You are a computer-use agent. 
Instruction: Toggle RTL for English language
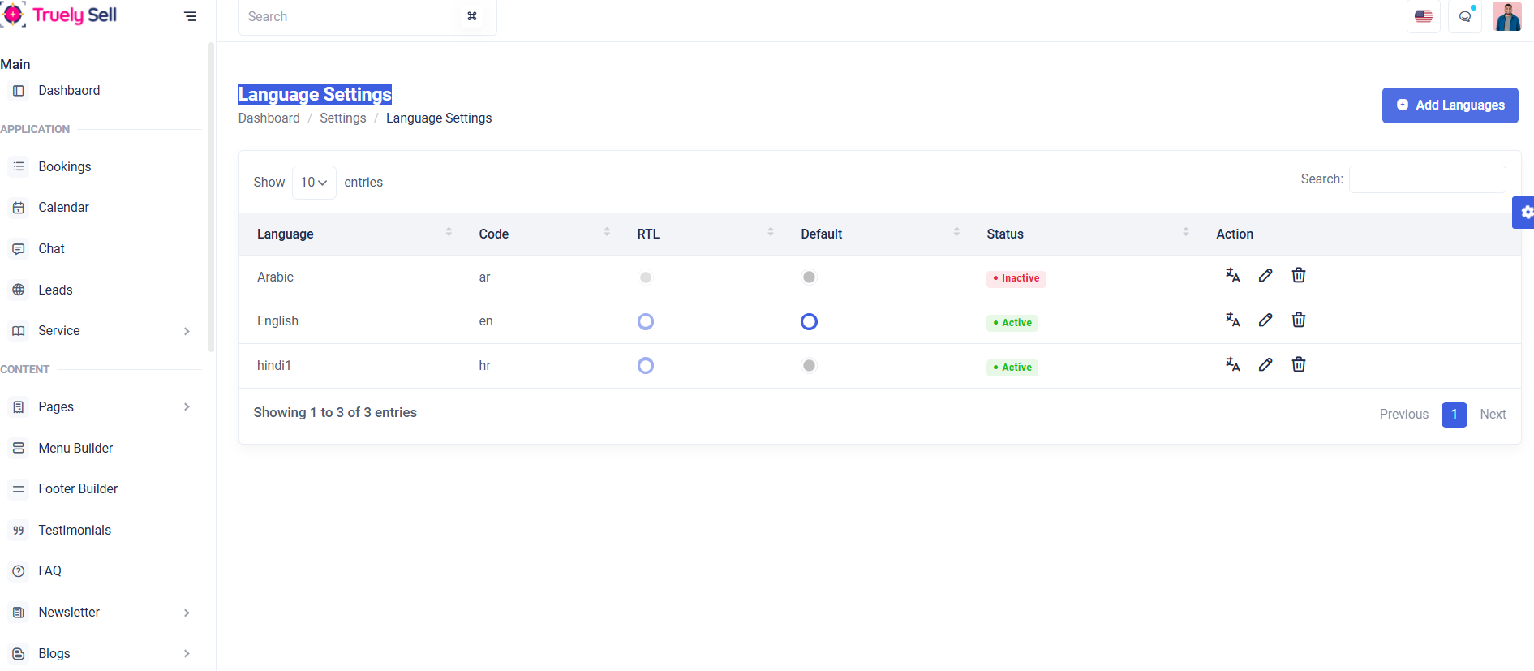coord(646,322)
